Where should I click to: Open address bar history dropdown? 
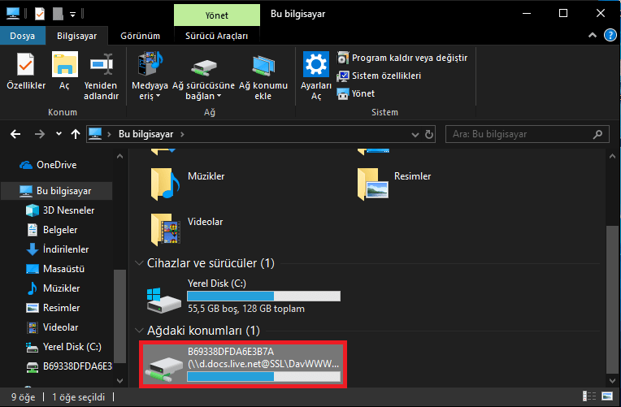click(x=415, y=135)
